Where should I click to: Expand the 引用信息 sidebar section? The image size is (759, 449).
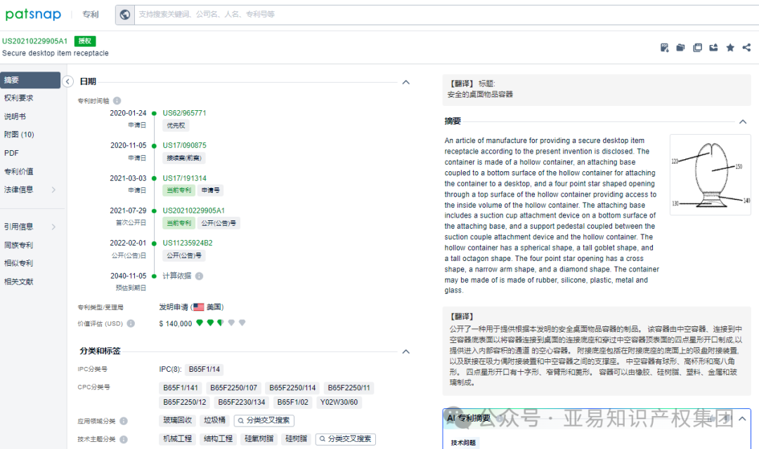pyautogui.click(x=21, y=226)
